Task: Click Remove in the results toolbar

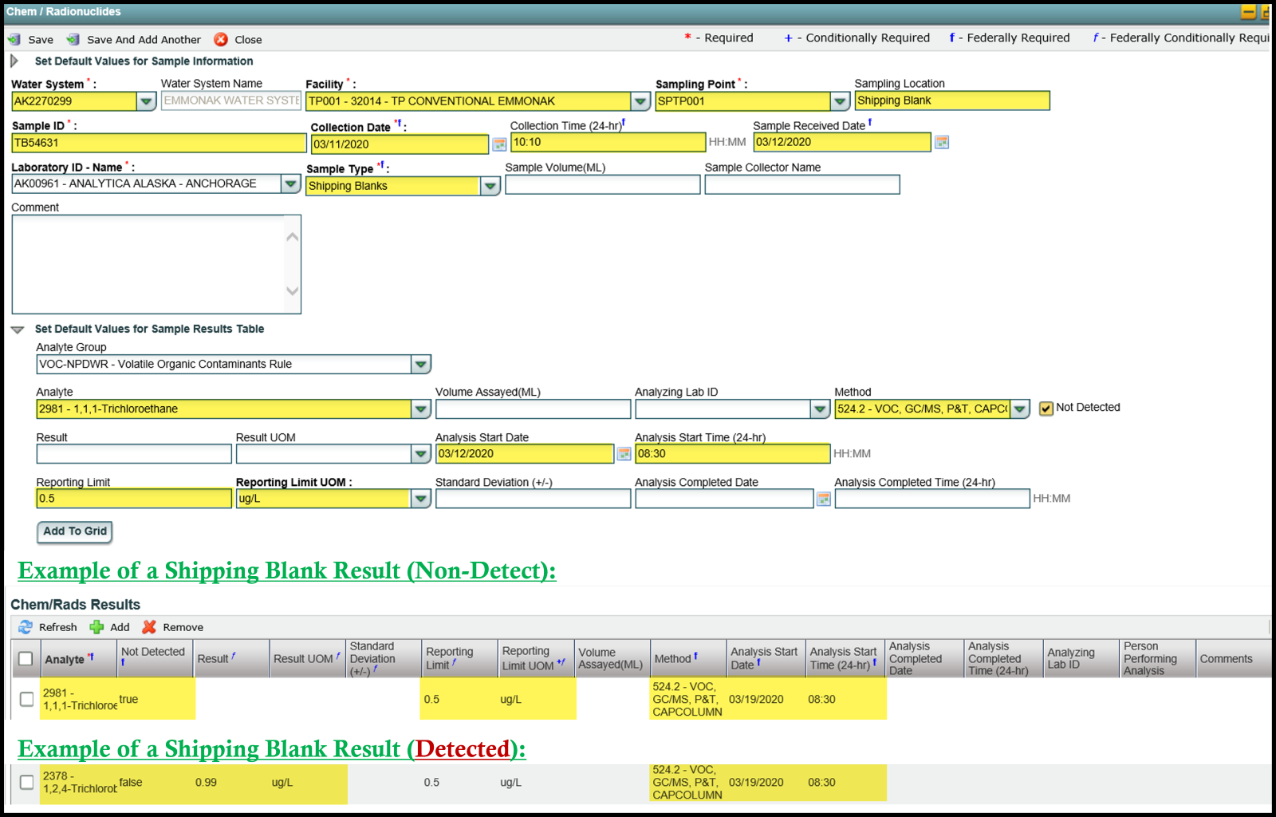Action: pyautogui.click(x=149, y=627)
